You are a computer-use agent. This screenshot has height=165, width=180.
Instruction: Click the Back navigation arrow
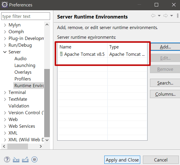(153, 16)
